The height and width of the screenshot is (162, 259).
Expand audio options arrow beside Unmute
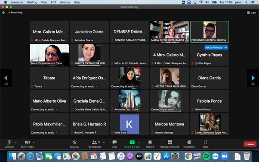click(15, 142)
